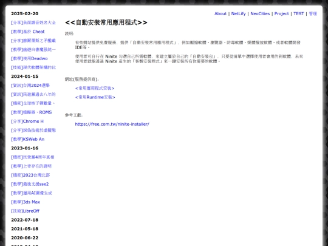The image size is (328, 246).
Task: Open sidebar article [機密]全球核子彈數量
Action: point(33,103)
